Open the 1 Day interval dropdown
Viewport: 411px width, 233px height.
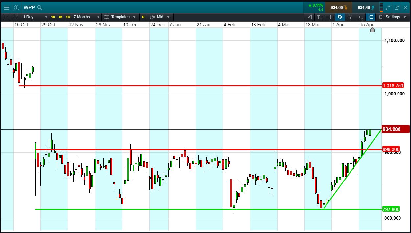[35, 17]
